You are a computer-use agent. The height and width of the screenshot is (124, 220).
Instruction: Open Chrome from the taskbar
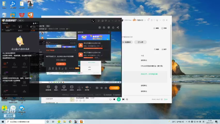tap(70, 122)
